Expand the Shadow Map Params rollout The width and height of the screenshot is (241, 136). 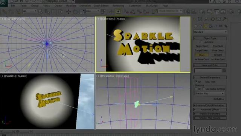click(210, 118)
